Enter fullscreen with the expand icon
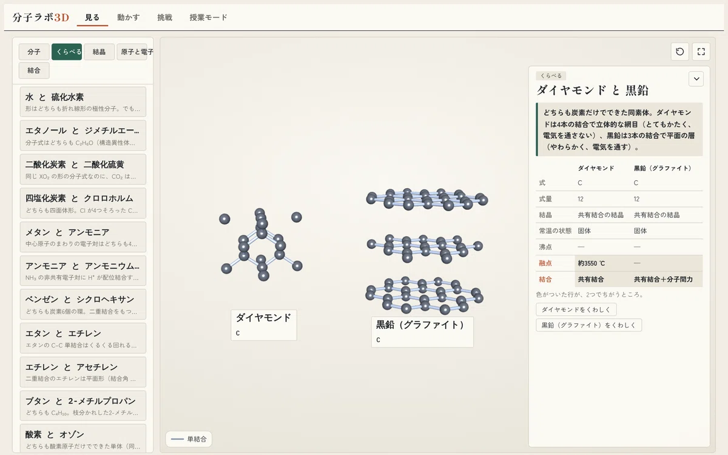The width and height of the screenshot is (728, 455). pos(701,52)
